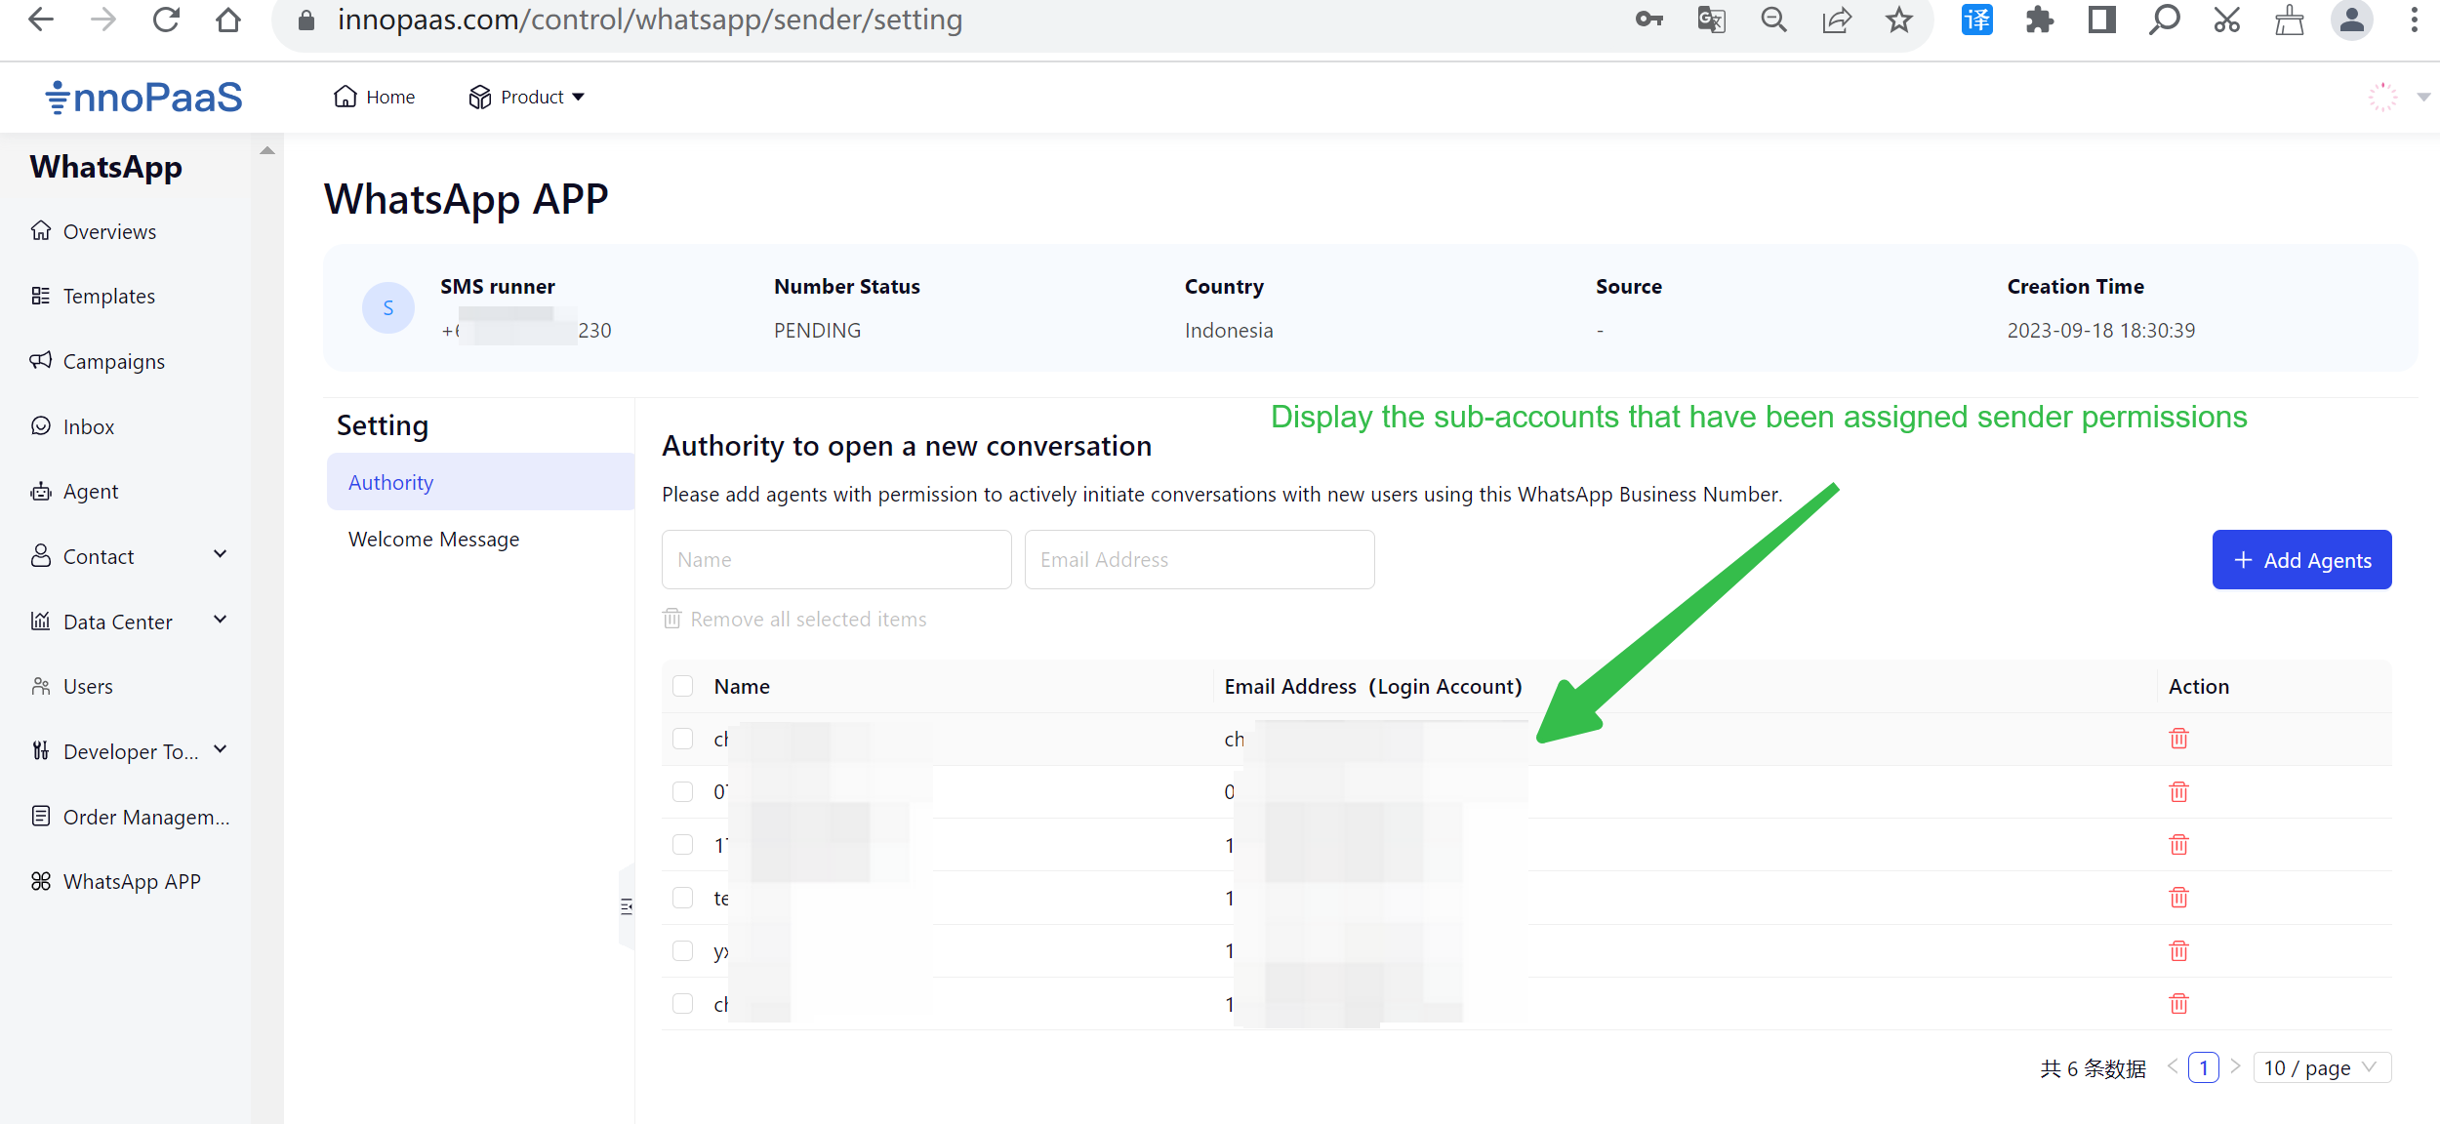
Task: Click the saved passwords key icon
Action: [1648, 20]
